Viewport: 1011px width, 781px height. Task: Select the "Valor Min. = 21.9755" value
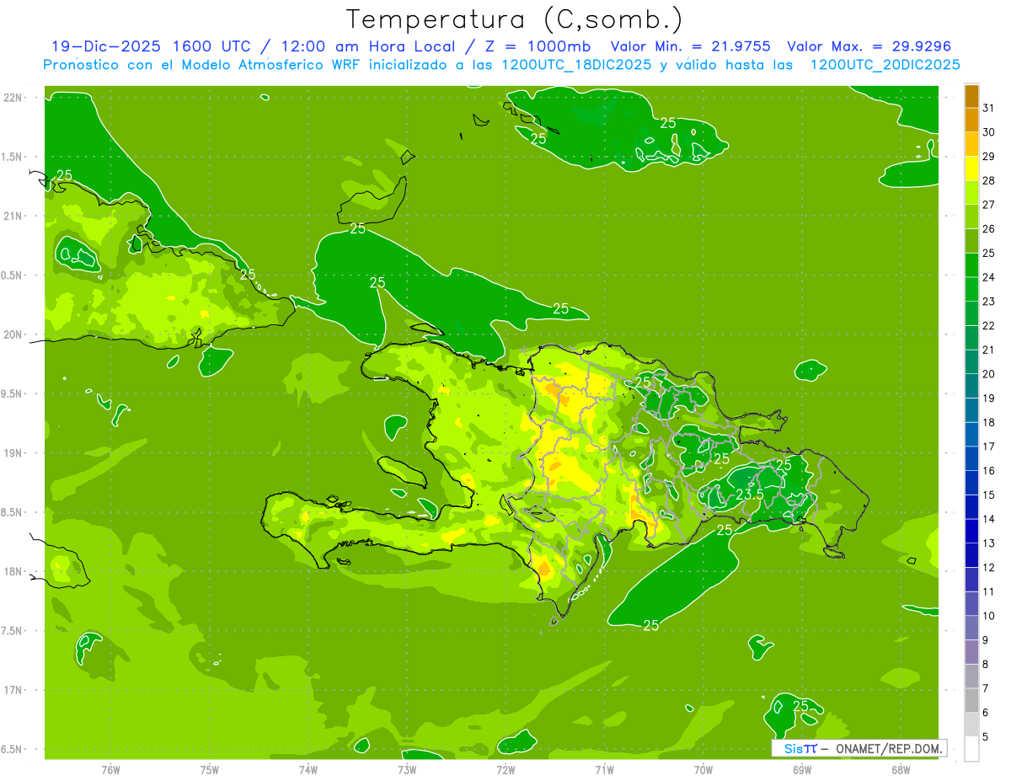click(690, 46)
